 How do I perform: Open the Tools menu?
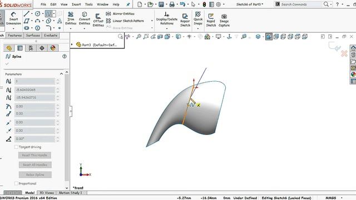(x=89, y=4)
